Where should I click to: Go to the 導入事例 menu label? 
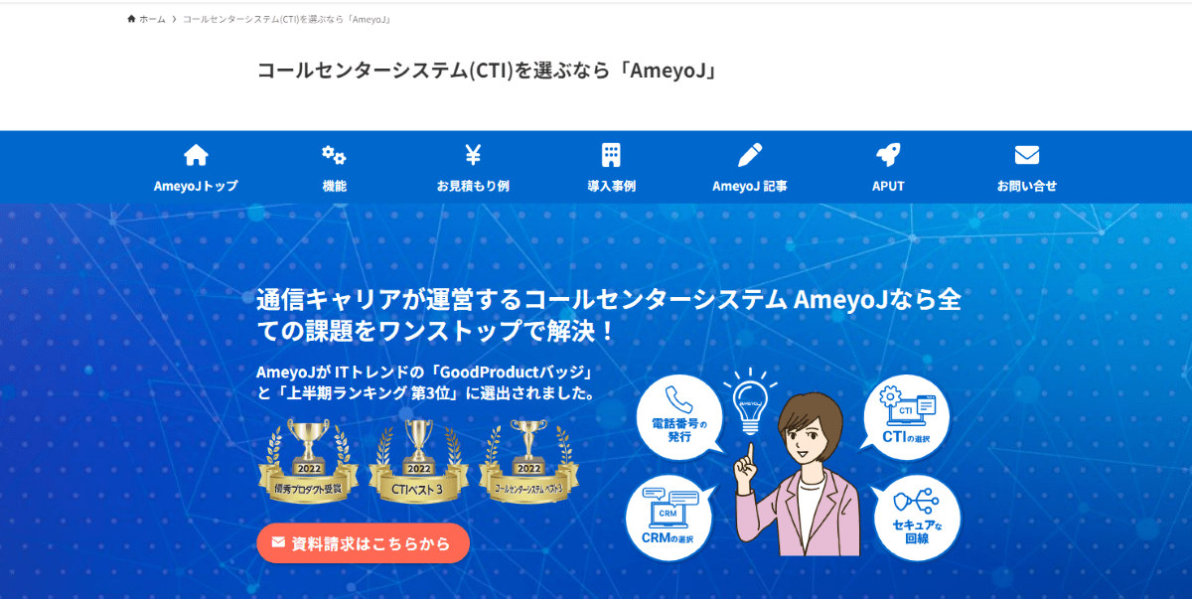[x=611, y=186]
